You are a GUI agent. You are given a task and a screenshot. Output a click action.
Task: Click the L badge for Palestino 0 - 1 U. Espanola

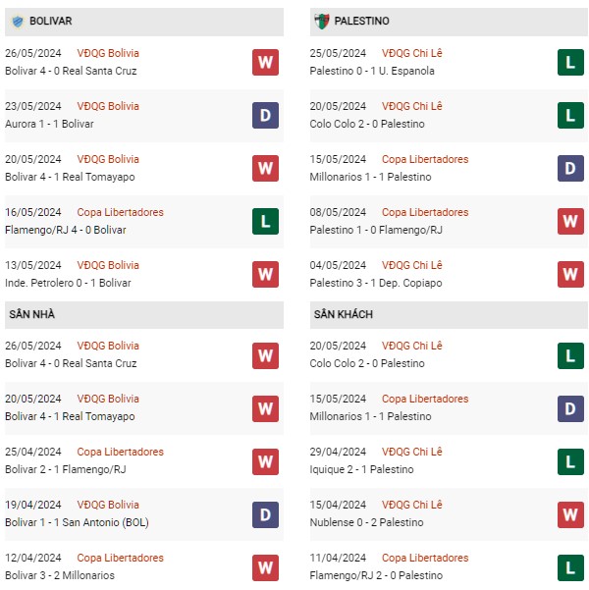click(570, 63)
